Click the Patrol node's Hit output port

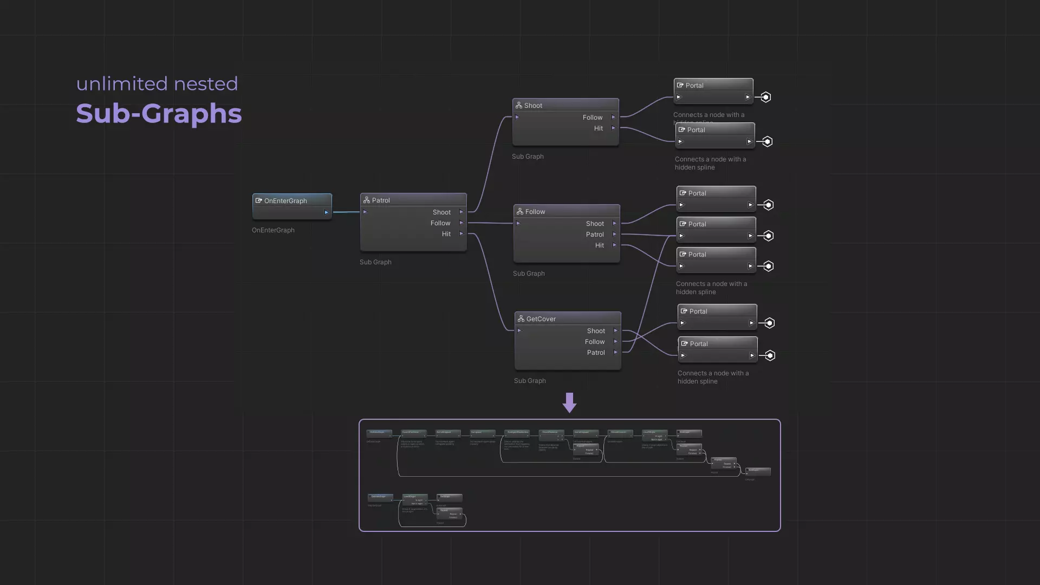click(x=461, y=234)
